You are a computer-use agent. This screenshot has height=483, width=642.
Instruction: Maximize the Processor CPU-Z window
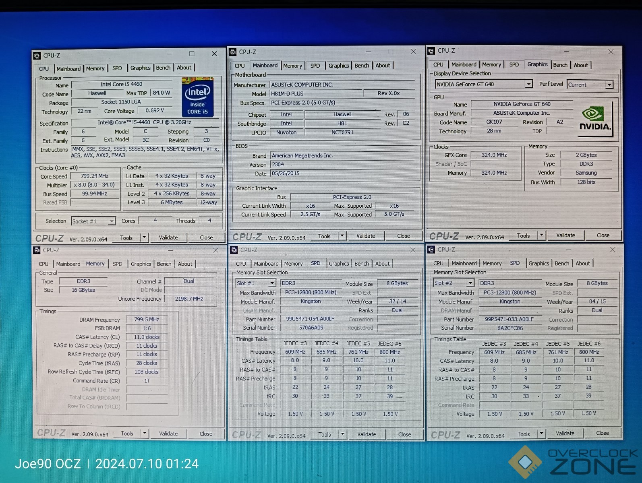tap(192, 54)
